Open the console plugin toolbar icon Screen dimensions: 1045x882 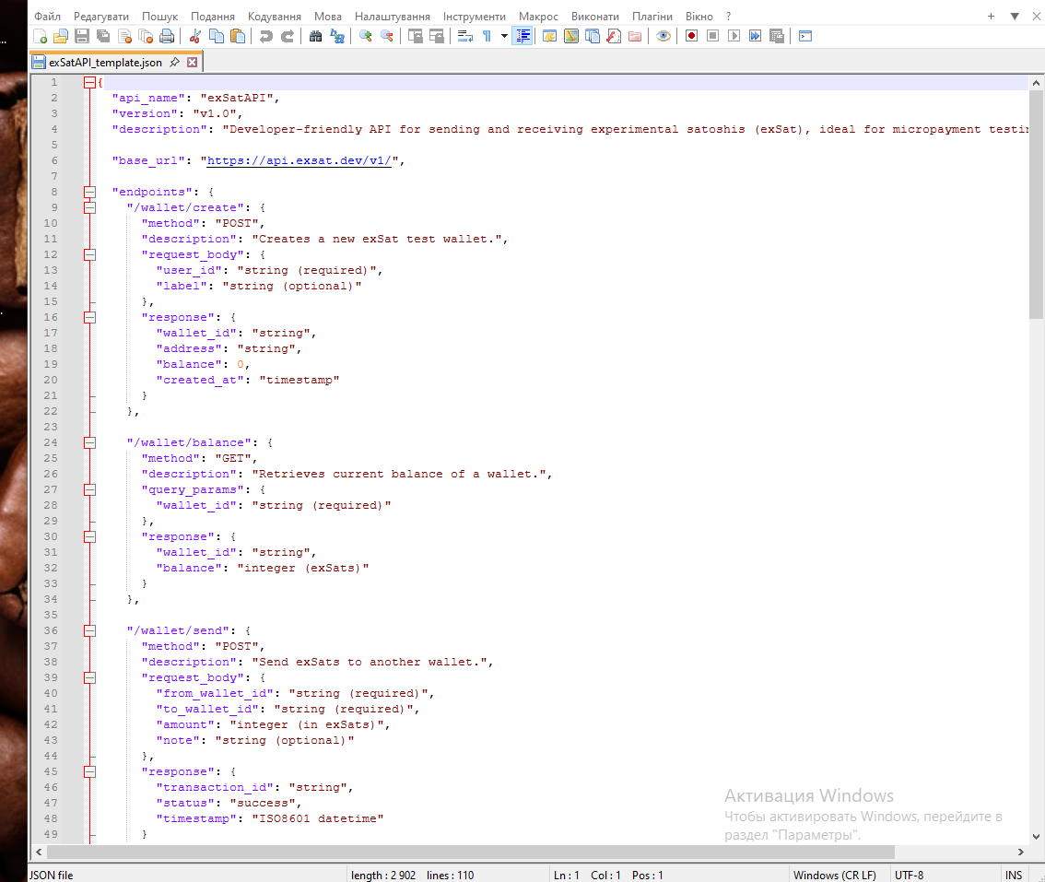[x=805, y=36]
